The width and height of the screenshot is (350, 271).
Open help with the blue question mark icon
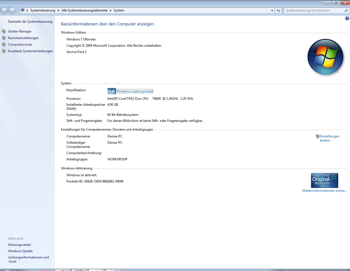[347, 18]
